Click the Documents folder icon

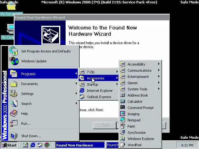(14, 84)
